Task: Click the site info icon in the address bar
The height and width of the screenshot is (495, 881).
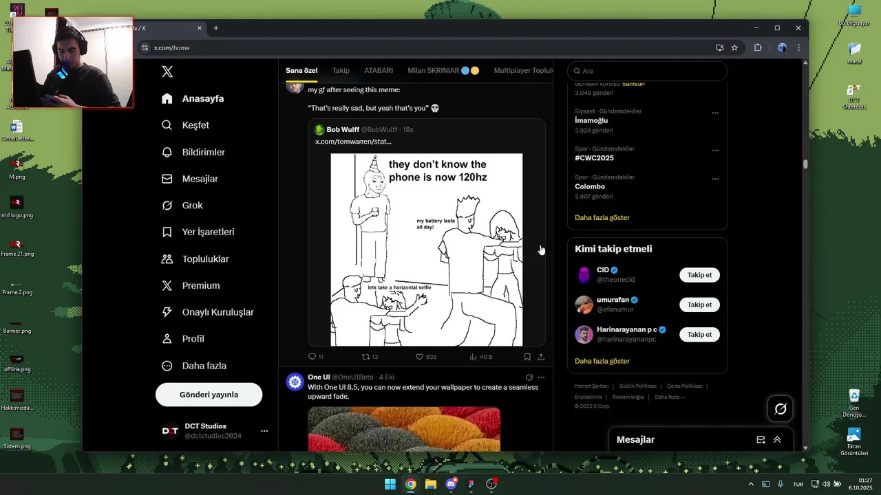Action: 145,47
